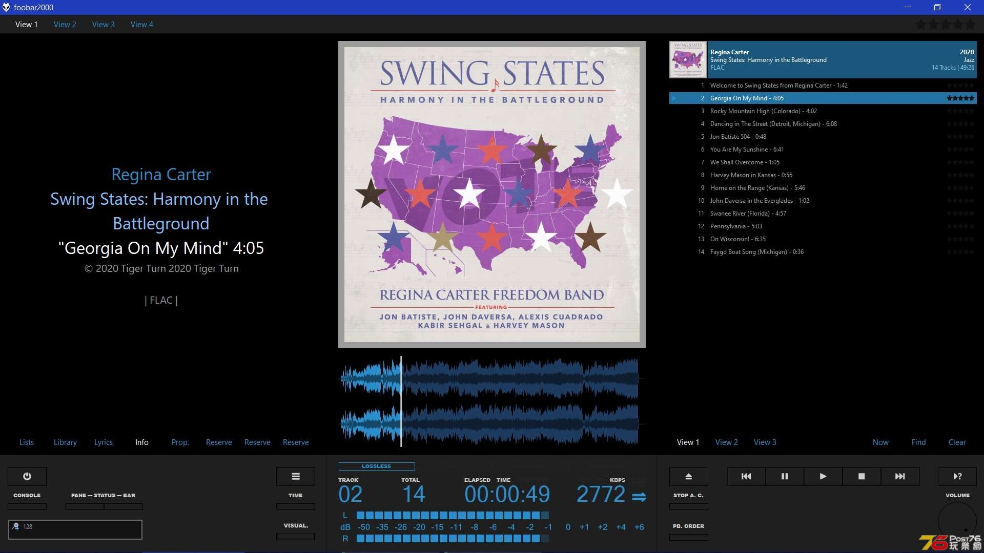Select track 'Harvey Mason in Kansas'
Screen dimensions: 984x553
(823, 175)
